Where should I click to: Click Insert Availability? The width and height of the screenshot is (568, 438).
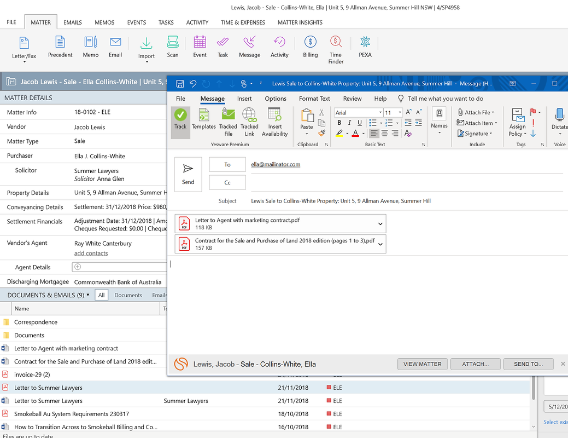pyautogui.click(x=274, y=122)
